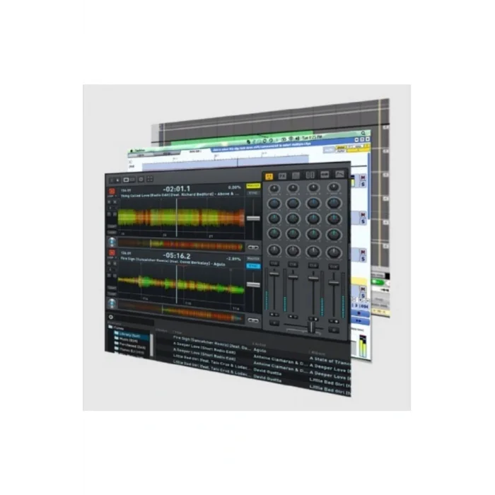Image resolution: width=495 pixels, height=495 pixels.
Task: Sort by the Title column header
Action: point(178,332)
